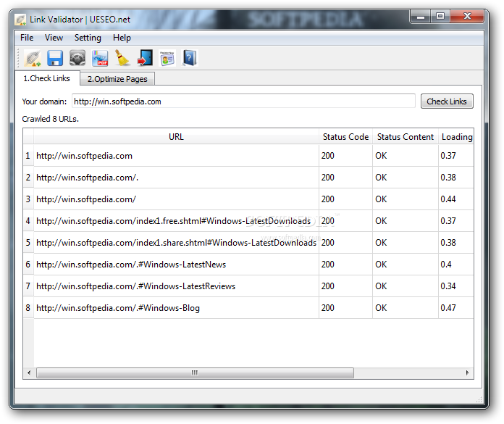The image size is (504, 424).
Task: Click the Check Links button
Action: tap(447, 101)
